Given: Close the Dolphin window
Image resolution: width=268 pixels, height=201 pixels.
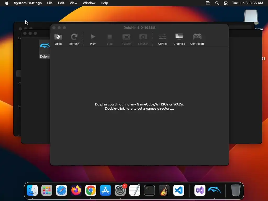Looking at the screenshot, I should click(54, 28).
